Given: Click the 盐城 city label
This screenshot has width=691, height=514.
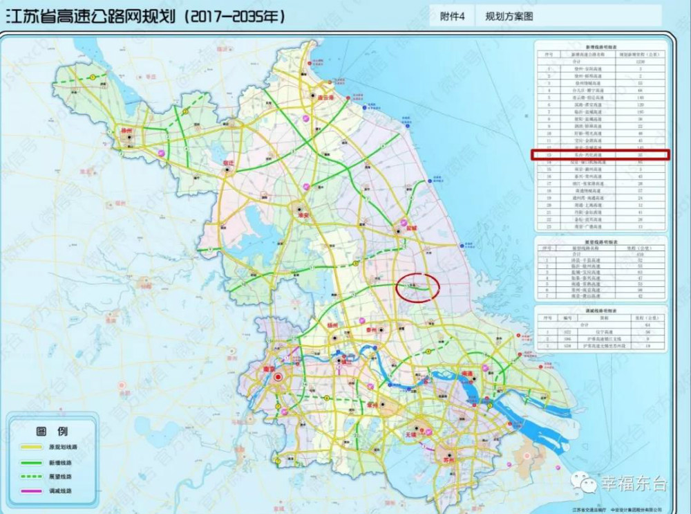Looking at the screenshot, I should pyautogui.click(x=412, y=228).
